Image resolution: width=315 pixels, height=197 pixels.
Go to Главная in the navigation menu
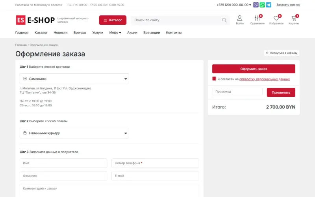click(22, 33)
